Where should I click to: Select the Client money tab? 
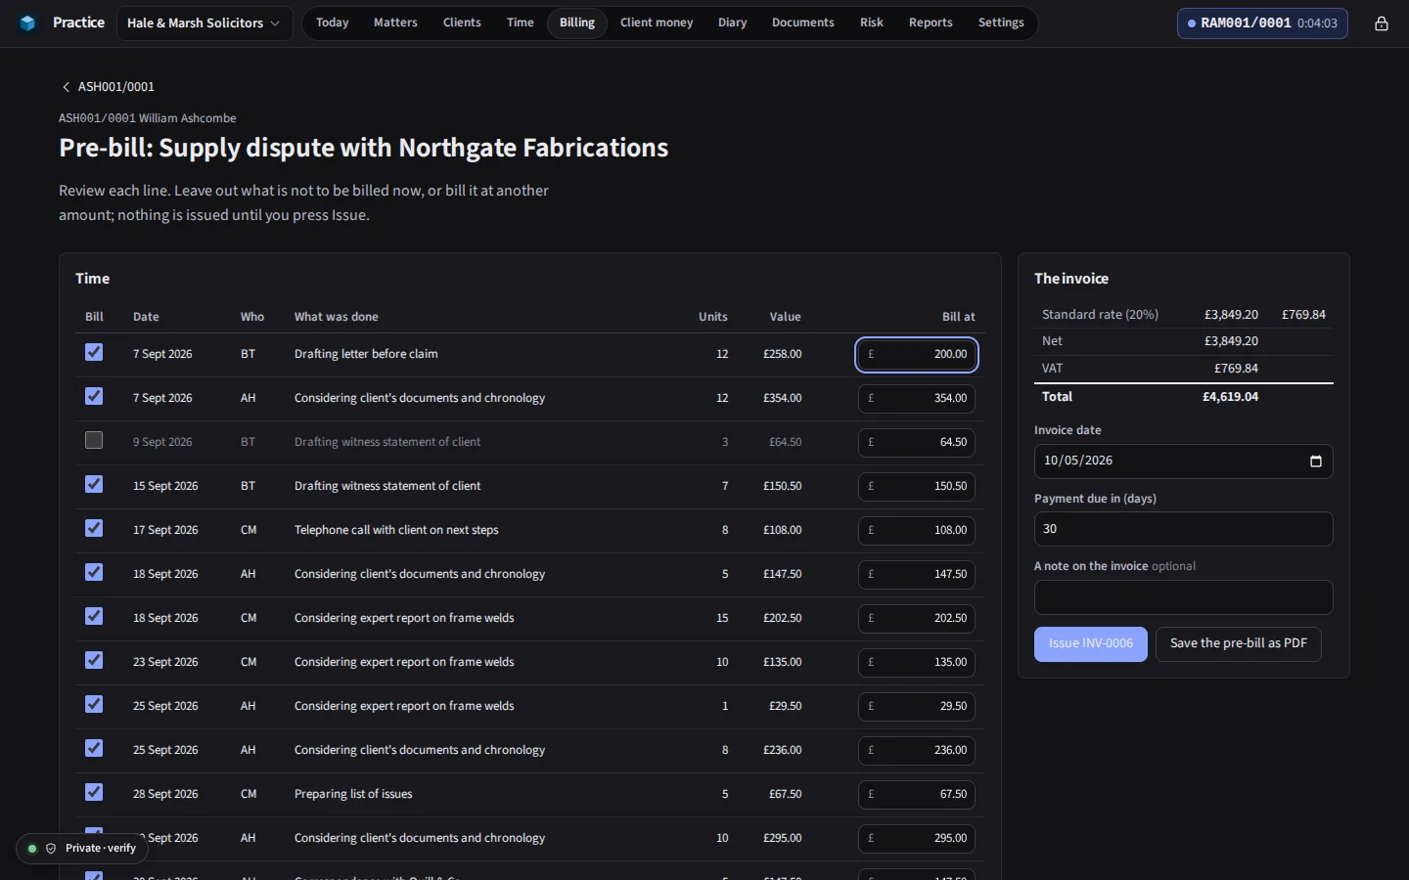(657, 22)
